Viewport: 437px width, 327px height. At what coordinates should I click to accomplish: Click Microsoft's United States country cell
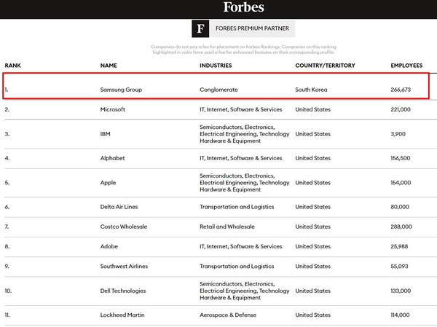[313, 109]
